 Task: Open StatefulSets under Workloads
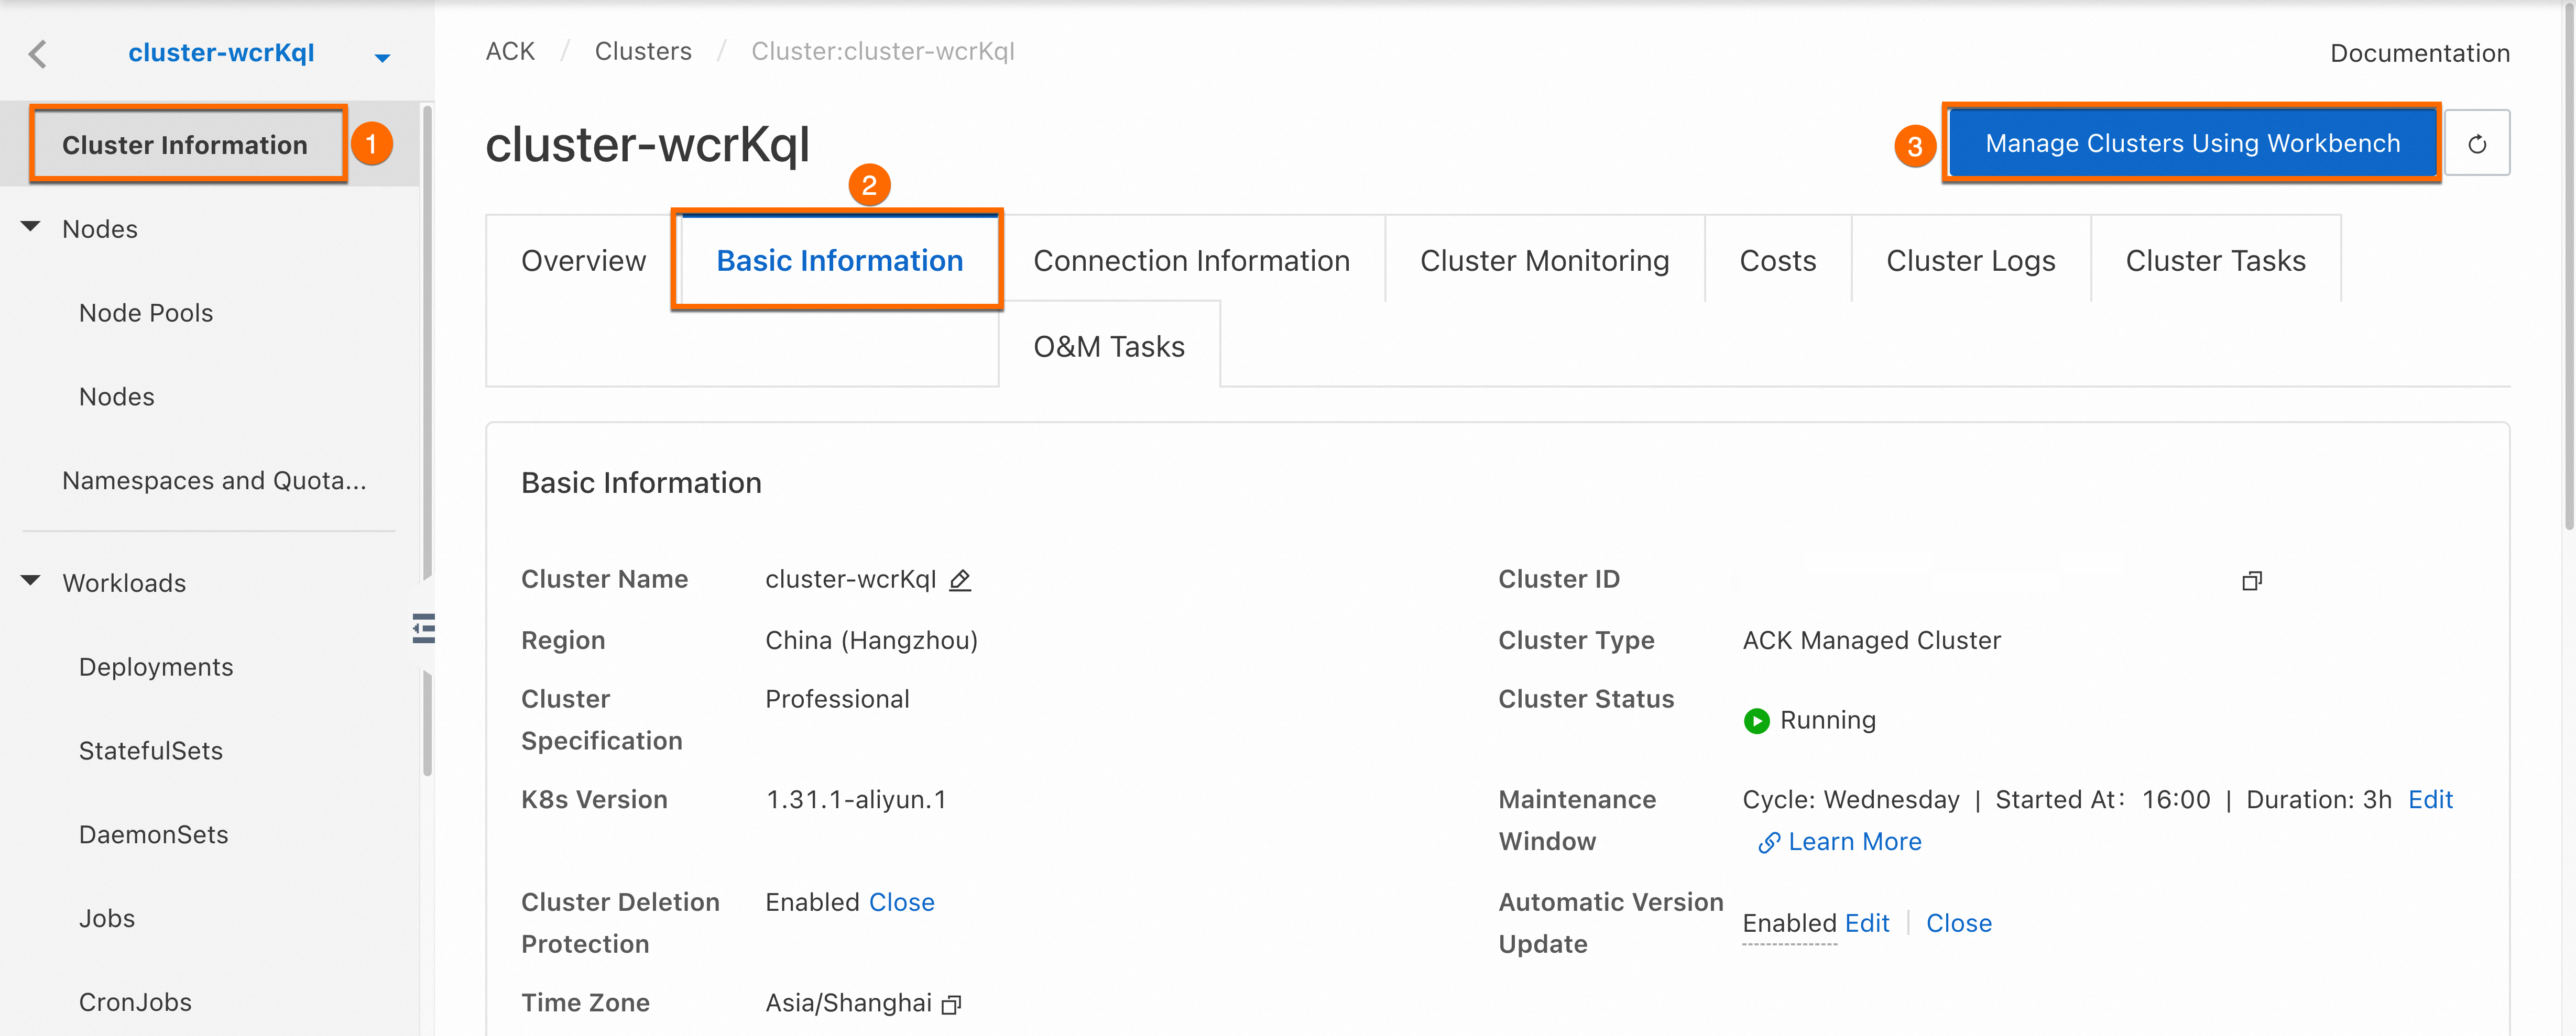click(151, 751)
